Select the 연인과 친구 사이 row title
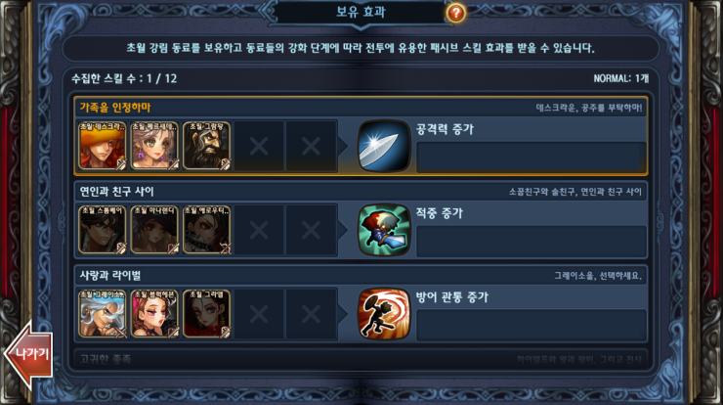The width and height of the screenshot is (723, 405). (116, 192)
